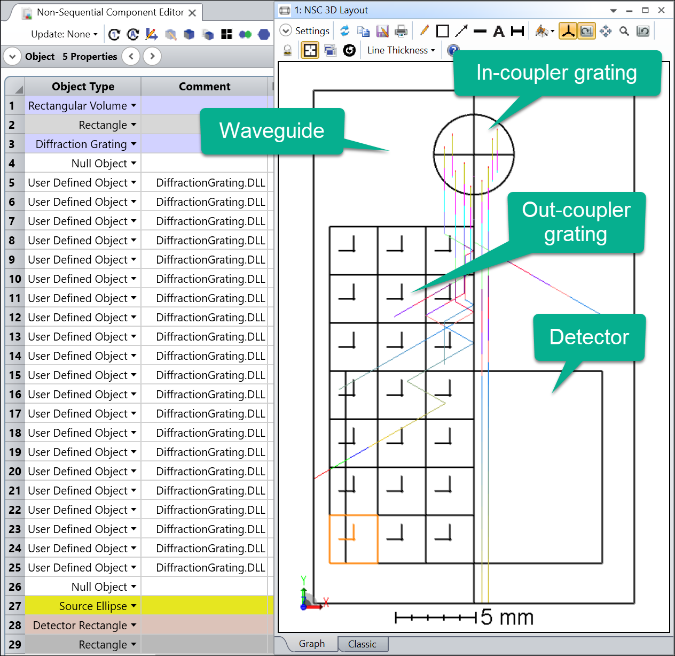Viewport: 675px width, 656px height.
Task: Open the Line Thickness dropdown
Action: (x=401, y=50)
